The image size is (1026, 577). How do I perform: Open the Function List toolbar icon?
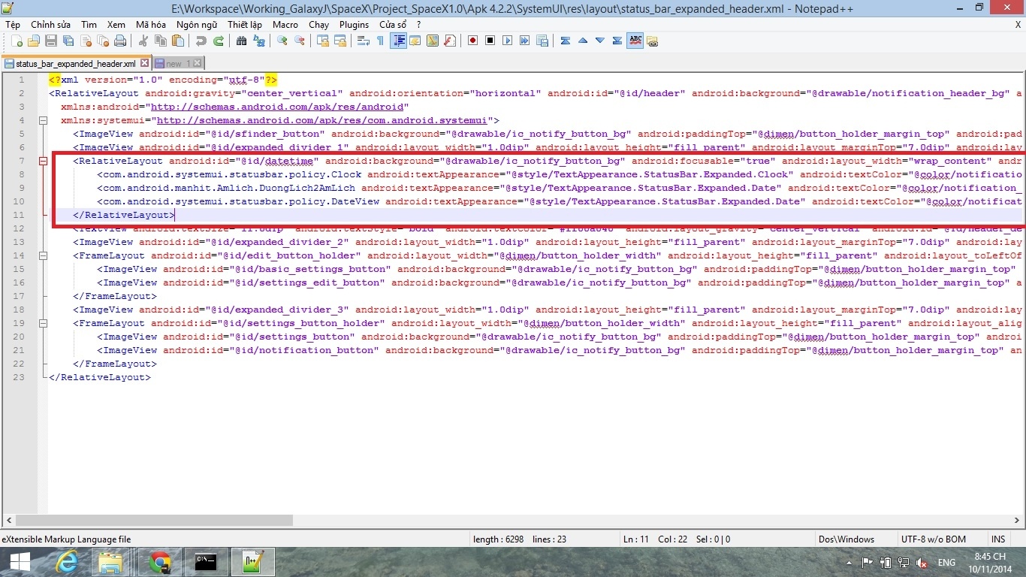point(450,41)
